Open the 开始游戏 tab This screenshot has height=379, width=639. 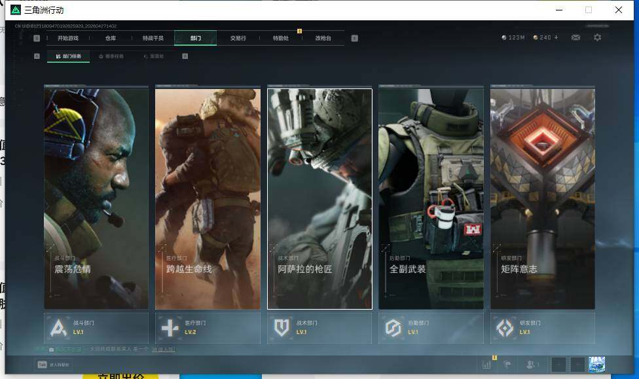coord(67,39)
